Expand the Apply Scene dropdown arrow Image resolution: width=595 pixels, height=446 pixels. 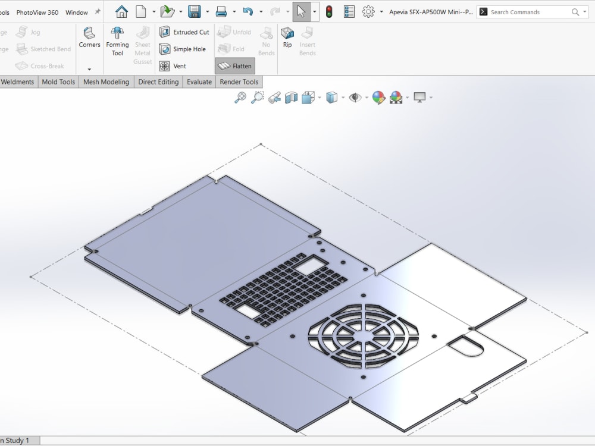(x=408, y=98)
